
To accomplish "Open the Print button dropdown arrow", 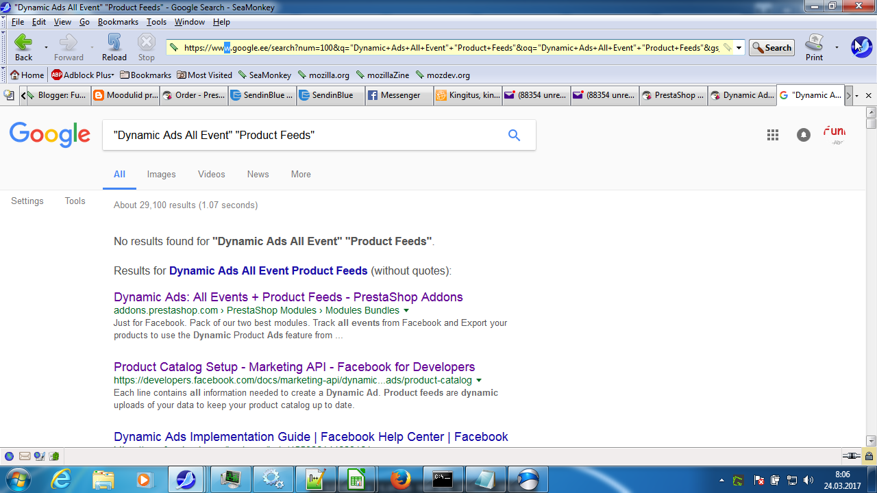I will [837, 47].
